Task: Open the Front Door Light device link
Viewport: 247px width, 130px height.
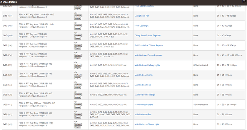Action: click(141, 25)
